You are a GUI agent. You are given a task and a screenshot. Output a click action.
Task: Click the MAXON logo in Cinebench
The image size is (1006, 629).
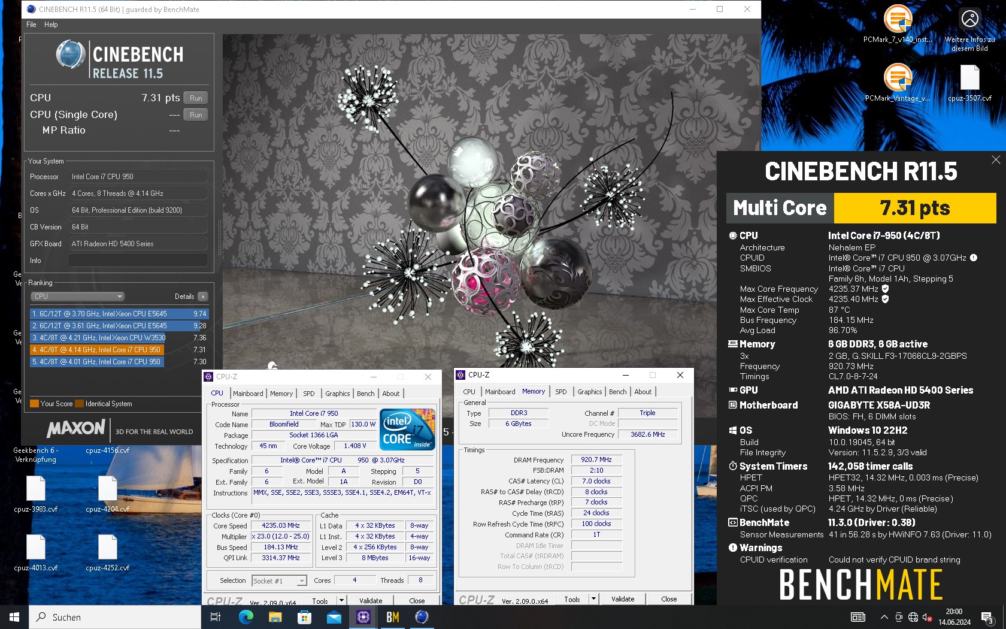76,428
